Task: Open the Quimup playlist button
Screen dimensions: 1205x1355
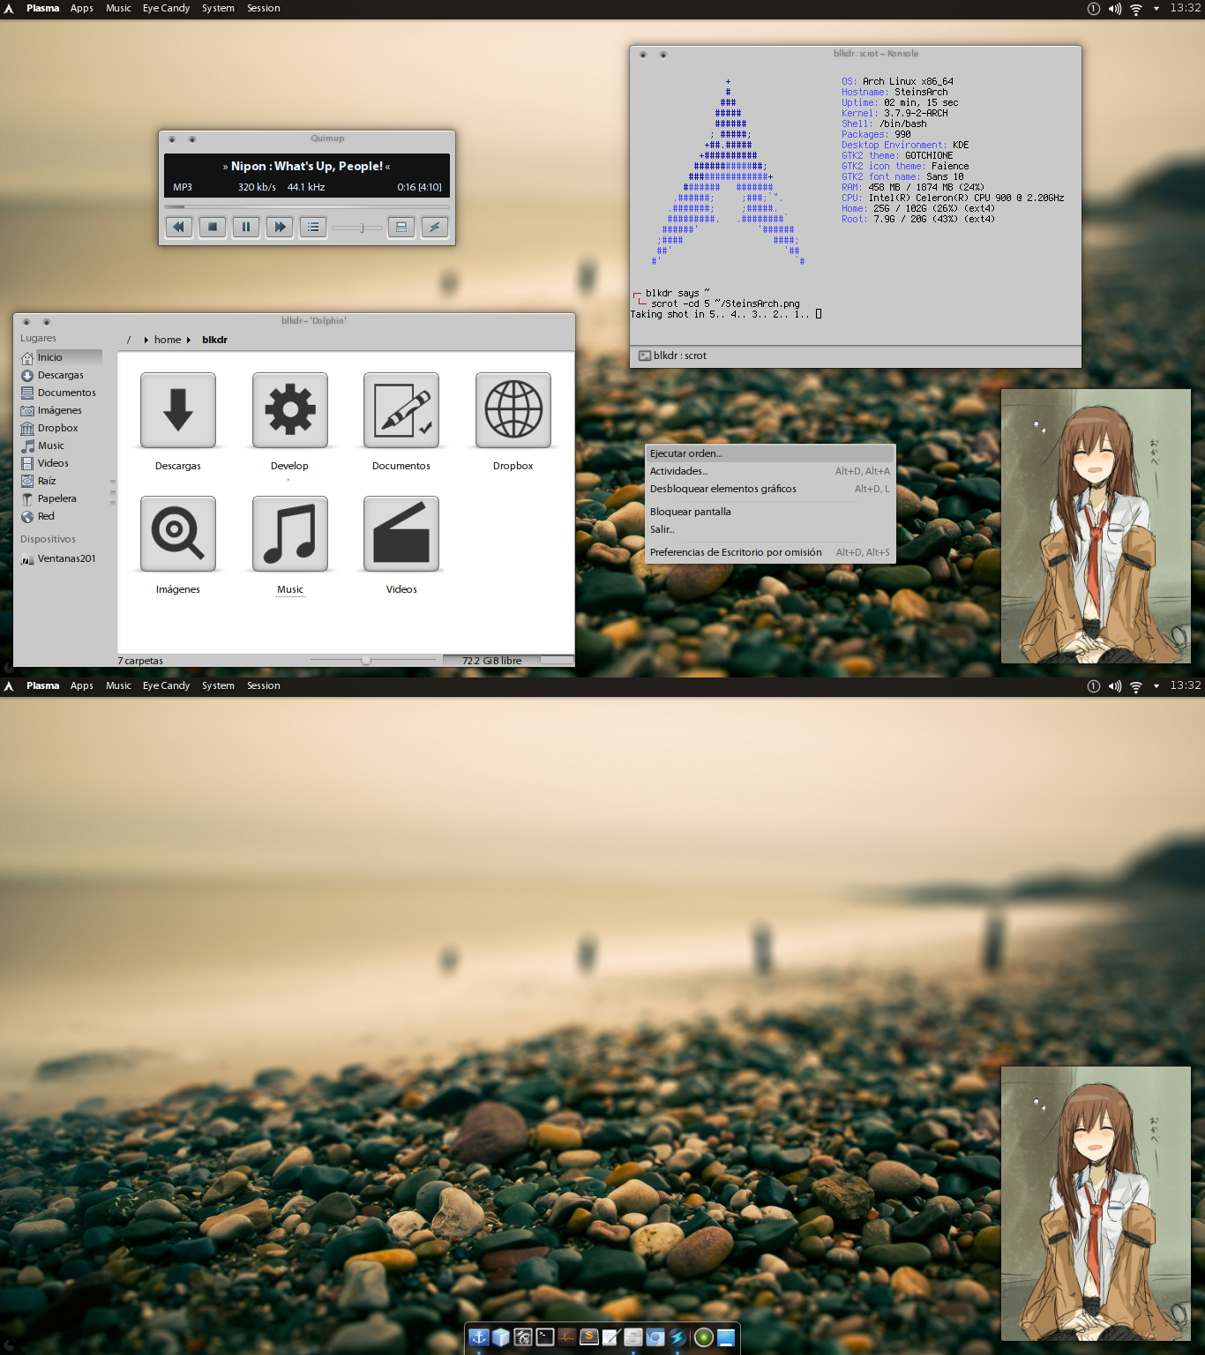Action: pyautogui.click(x=313, y=227)
